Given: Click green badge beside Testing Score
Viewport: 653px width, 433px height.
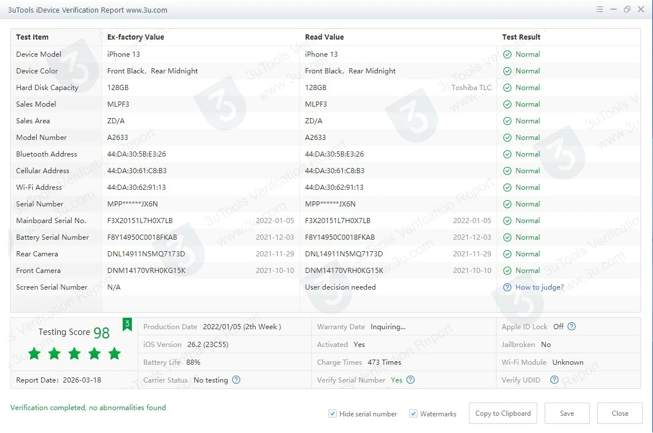Looking at the screenshot, I should tap(127, 325).
